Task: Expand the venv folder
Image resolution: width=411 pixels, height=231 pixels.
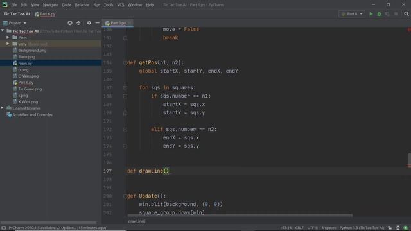Action: pyautogui.click(x=8, y=44)
